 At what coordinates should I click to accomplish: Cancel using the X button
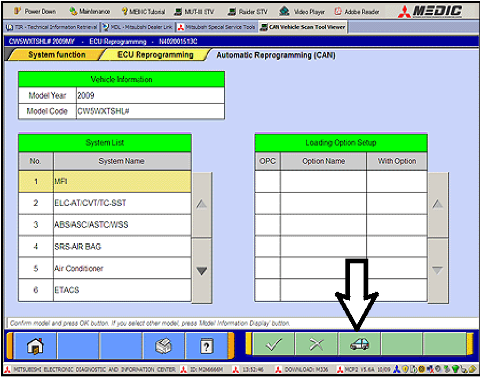click(x=316, y=345)
